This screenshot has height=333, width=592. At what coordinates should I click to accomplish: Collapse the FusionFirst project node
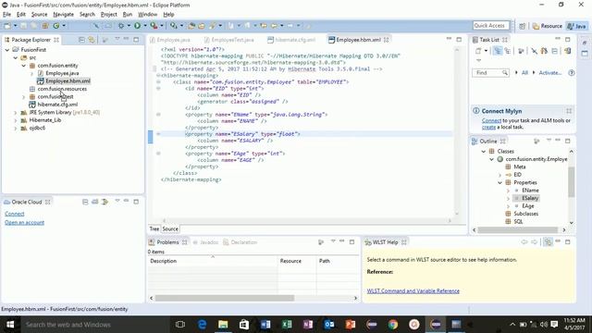(x=7, y=50)
